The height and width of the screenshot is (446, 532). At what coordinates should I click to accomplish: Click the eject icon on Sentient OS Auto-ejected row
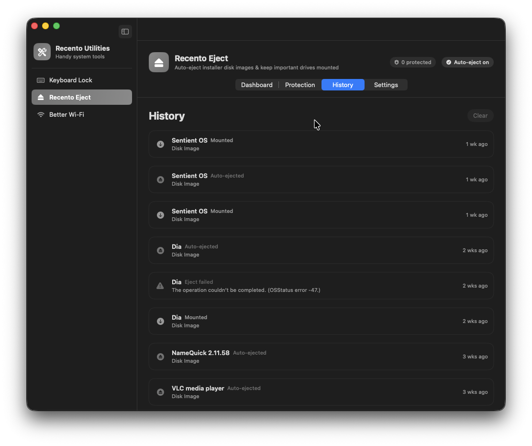pos(160,180)
